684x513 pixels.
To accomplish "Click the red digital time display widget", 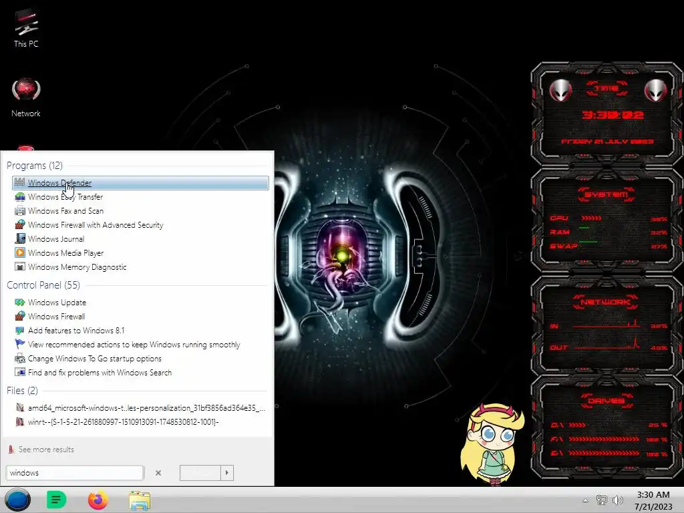I will 613,115.
